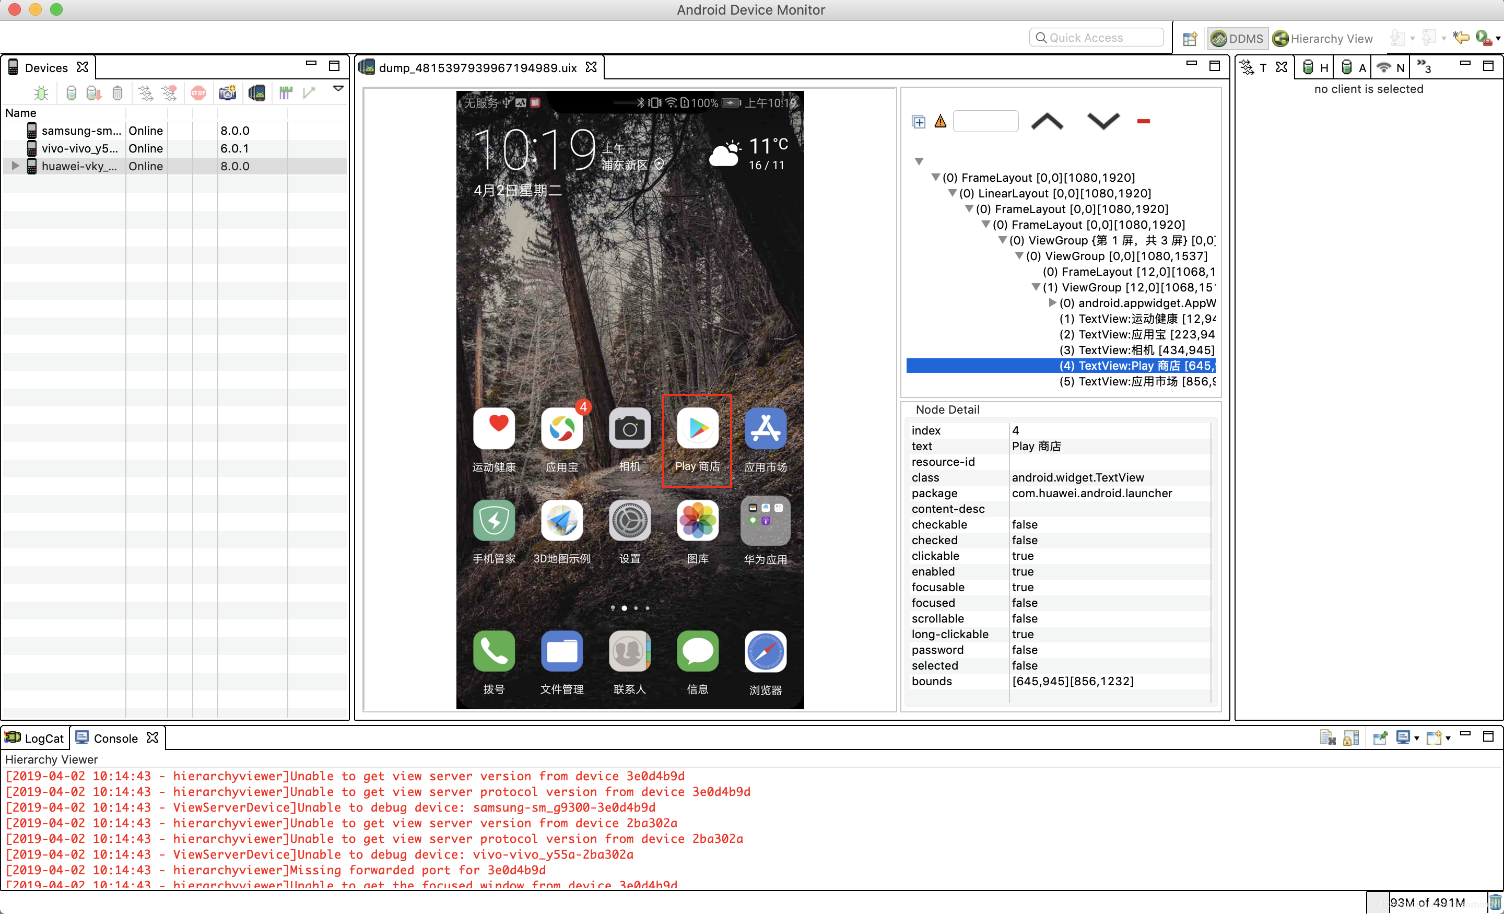The width and height of the screenshot is (1504, 914).
Task: Expand the huawei-vky device row
Action: [x=15, y=166]
